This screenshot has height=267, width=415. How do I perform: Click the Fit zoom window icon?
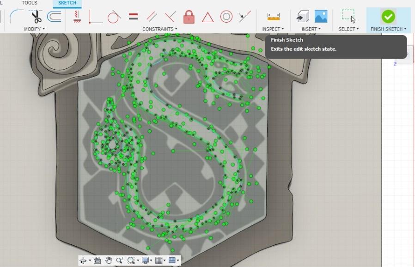coord(131,261)
